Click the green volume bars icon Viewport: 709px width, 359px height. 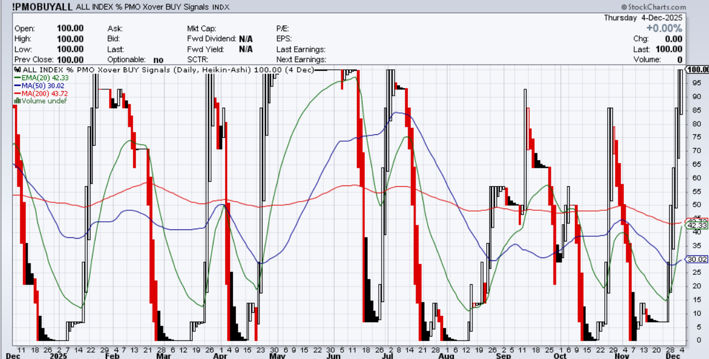tap(18, 101)
